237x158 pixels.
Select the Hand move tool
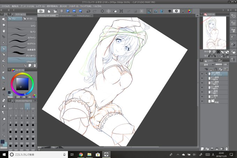[x=3, y=31]
